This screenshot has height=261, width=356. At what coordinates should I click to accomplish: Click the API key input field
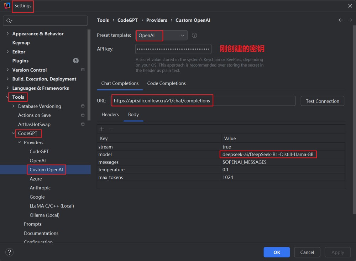click(x=173, y=49)
